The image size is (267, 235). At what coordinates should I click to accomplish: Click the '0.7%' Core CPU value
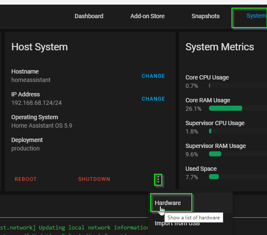point(192,86)
